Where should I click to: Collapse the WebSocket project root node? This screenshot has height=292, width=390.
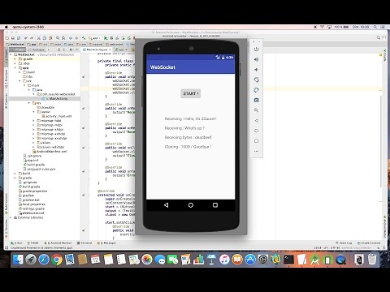click(x=11, y=54)
